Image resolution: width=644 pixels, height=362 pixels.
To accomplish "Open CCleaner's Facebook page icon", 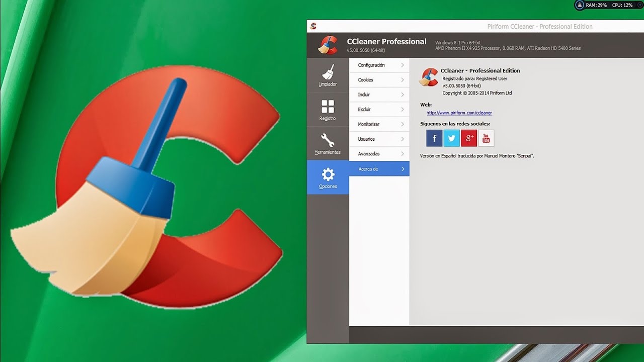I will click(434, 138).
